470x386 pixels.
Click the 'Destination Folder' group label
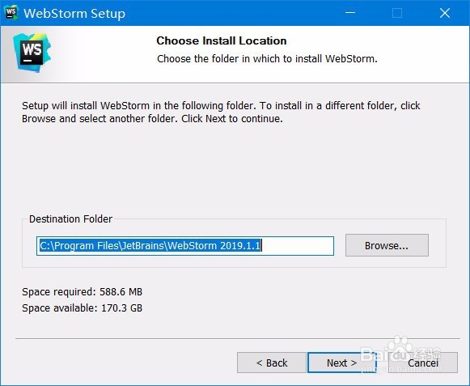tap(70, 219)
